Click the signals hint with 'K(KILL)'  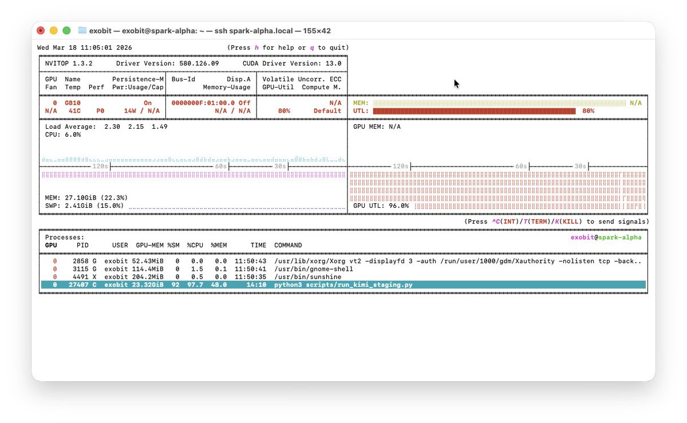pyautogui.click(x=556, y=222)
